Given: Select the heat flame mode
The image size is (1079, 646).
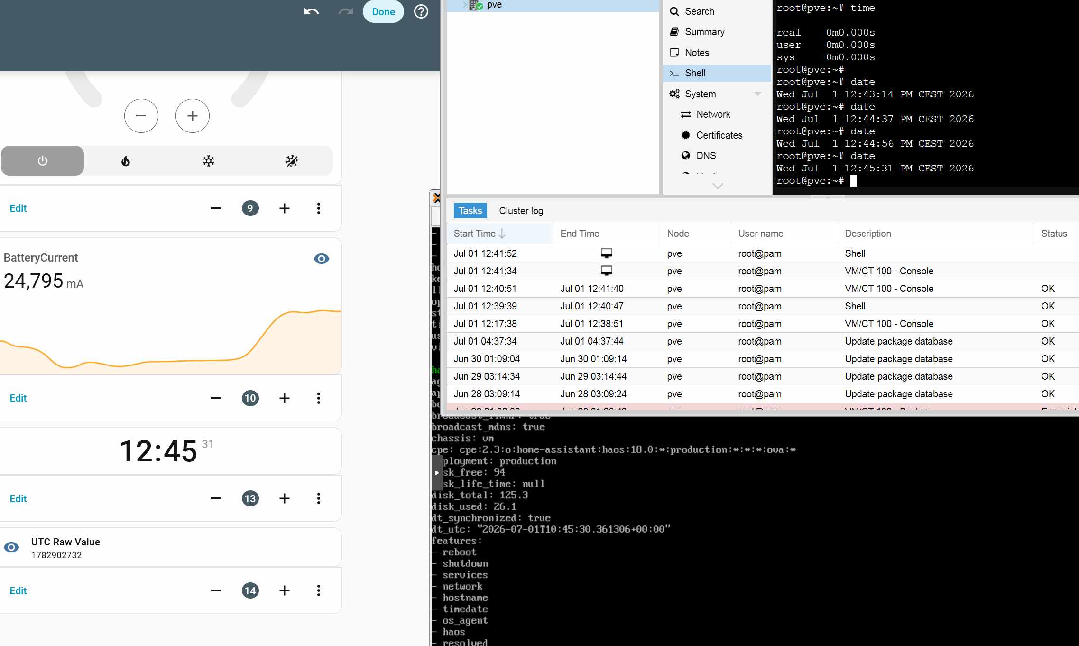Looking at the screenshot, I should coord(126,161).
